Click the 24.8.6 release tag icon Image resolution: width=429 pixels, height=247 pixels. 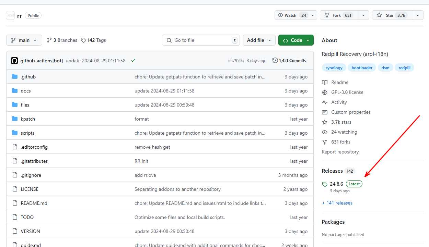tap(325, 184)
